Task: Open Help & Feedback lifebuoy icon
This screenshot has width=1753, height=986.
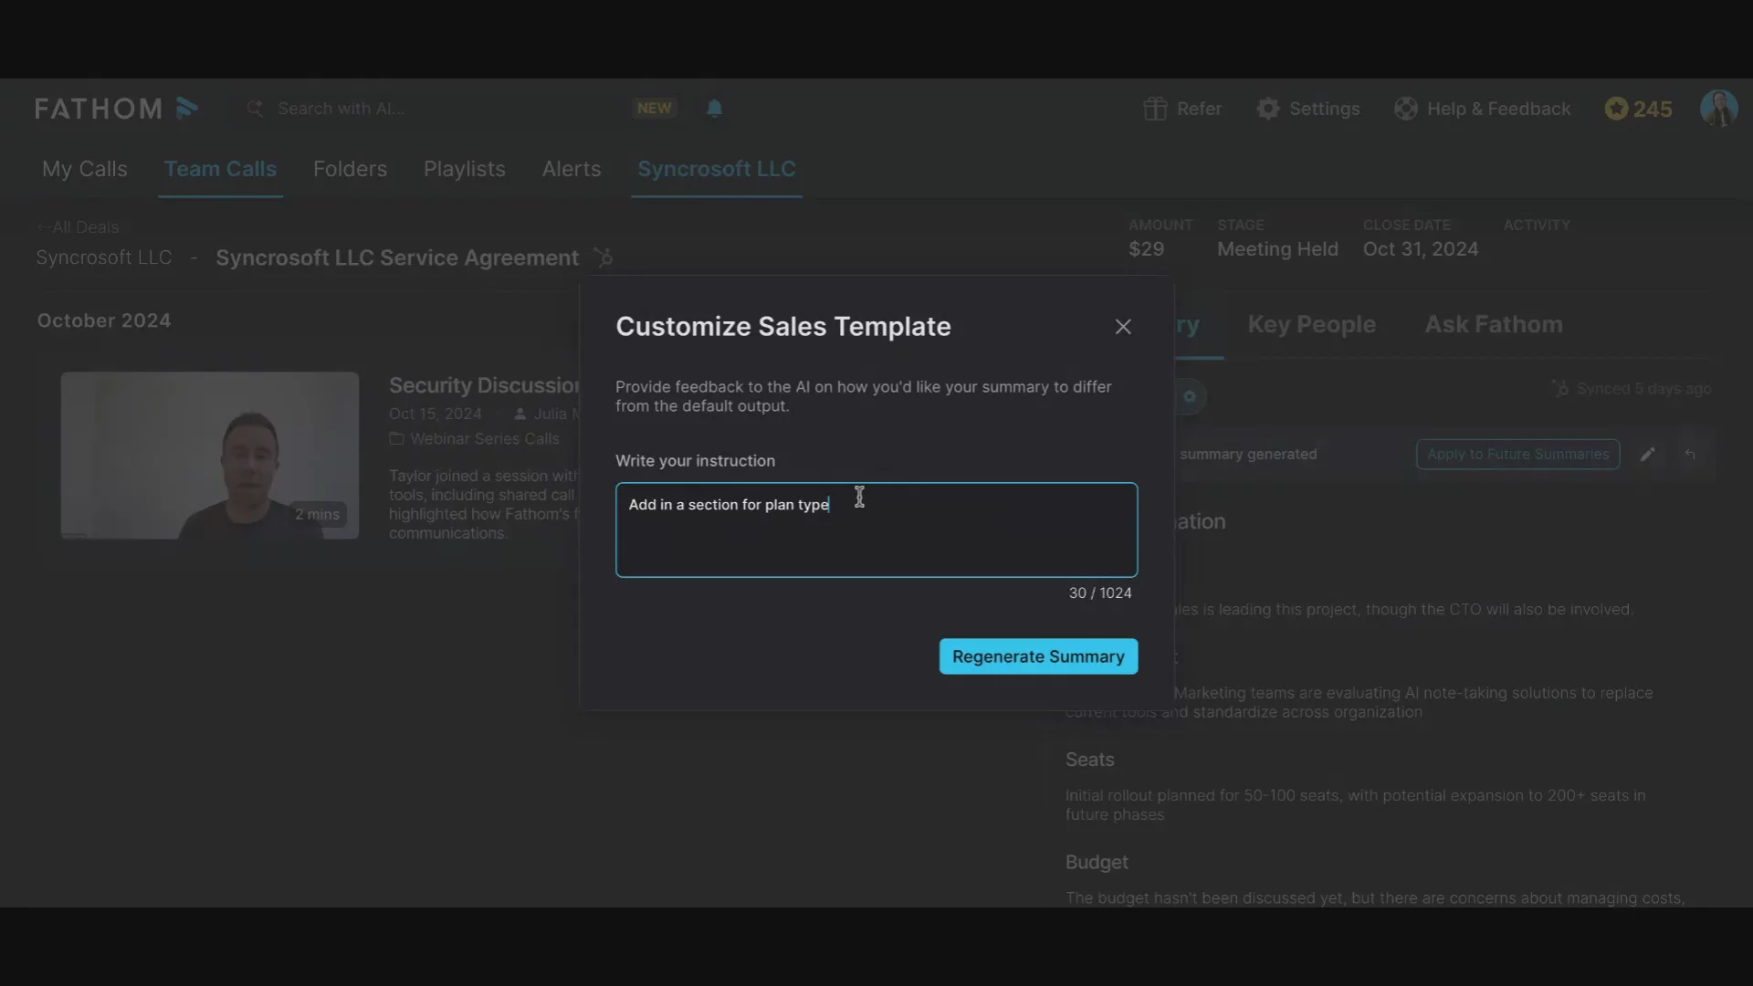Action: 1406,109
